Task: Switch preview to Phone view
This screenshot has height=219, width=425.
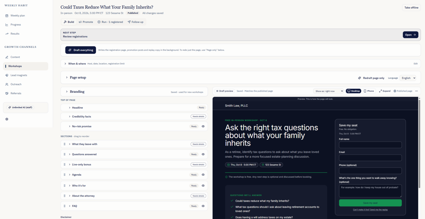Action: [x=369, y=91]
